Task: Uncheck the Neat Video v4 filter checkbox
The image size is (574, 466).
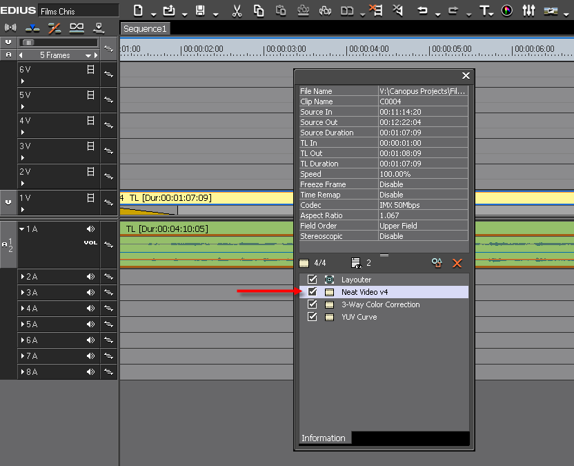Action: (313, 292)
